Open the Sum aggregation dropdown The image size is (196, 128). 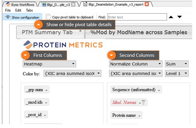point(177,64)
